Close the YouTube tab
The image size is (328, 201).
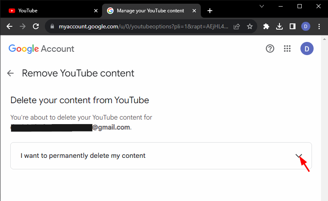[96, 11]
